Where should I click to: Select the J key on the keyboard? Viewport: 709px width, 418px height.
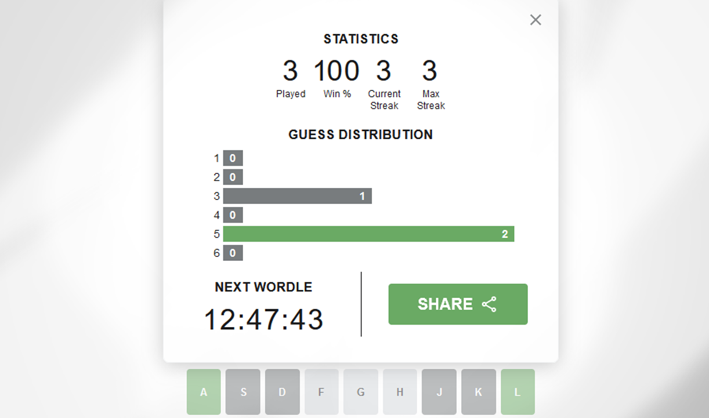tap(439, 392)
